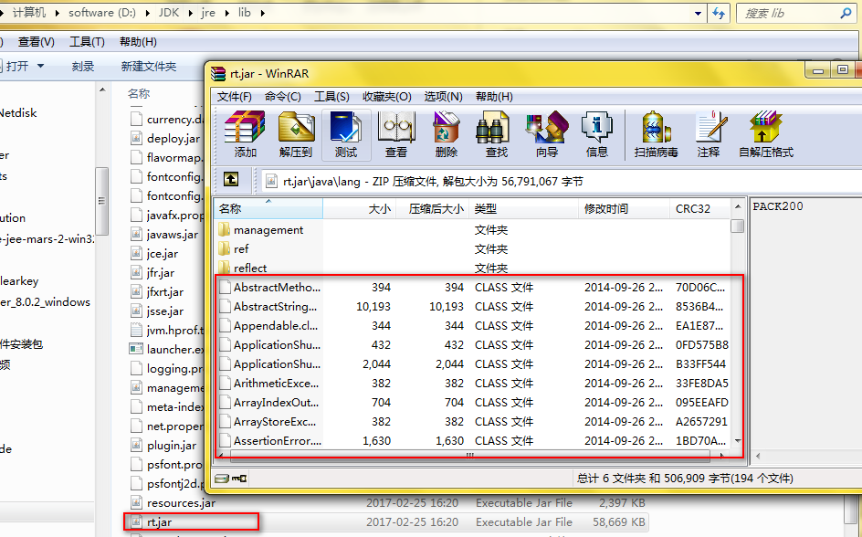Click the 名称 column header in Explorer
The image size is (862, 537).
139,94
